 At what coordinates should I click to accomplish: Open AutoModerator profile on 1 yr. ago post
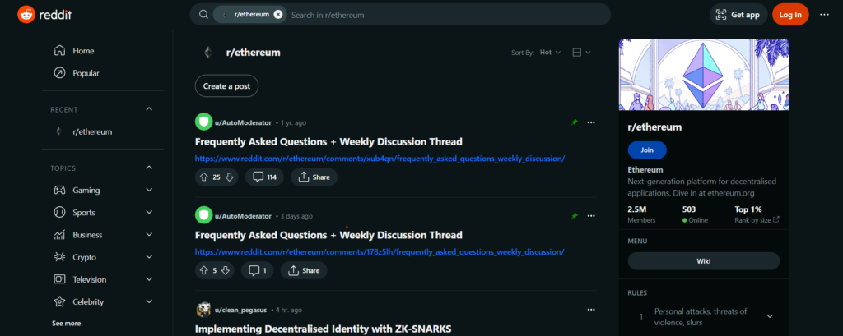click(x=243, y=123)
